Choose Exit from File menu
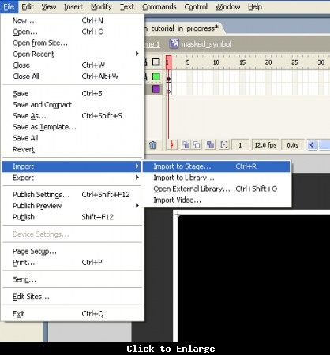Image resolution: width=330 pixels, height=355 pixels. (72, 314)
